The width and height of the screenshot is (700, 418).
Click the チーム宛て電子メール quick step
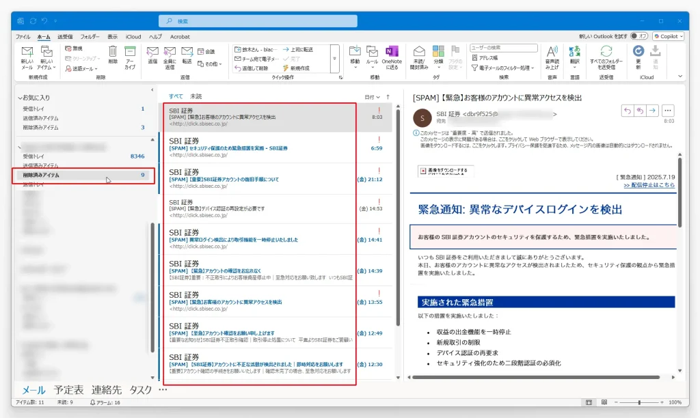point(257,59)
